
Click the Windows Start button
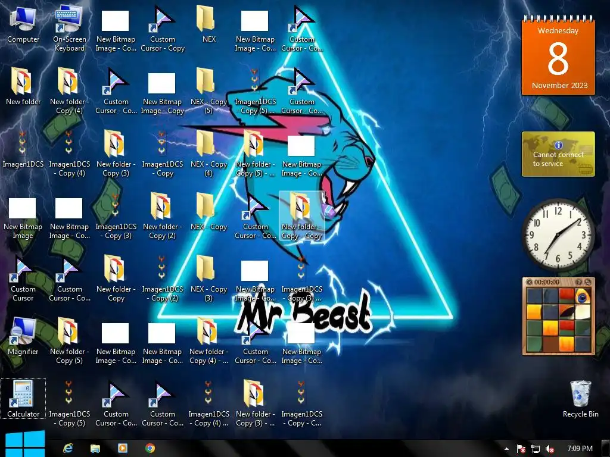[x=24, y=445]
